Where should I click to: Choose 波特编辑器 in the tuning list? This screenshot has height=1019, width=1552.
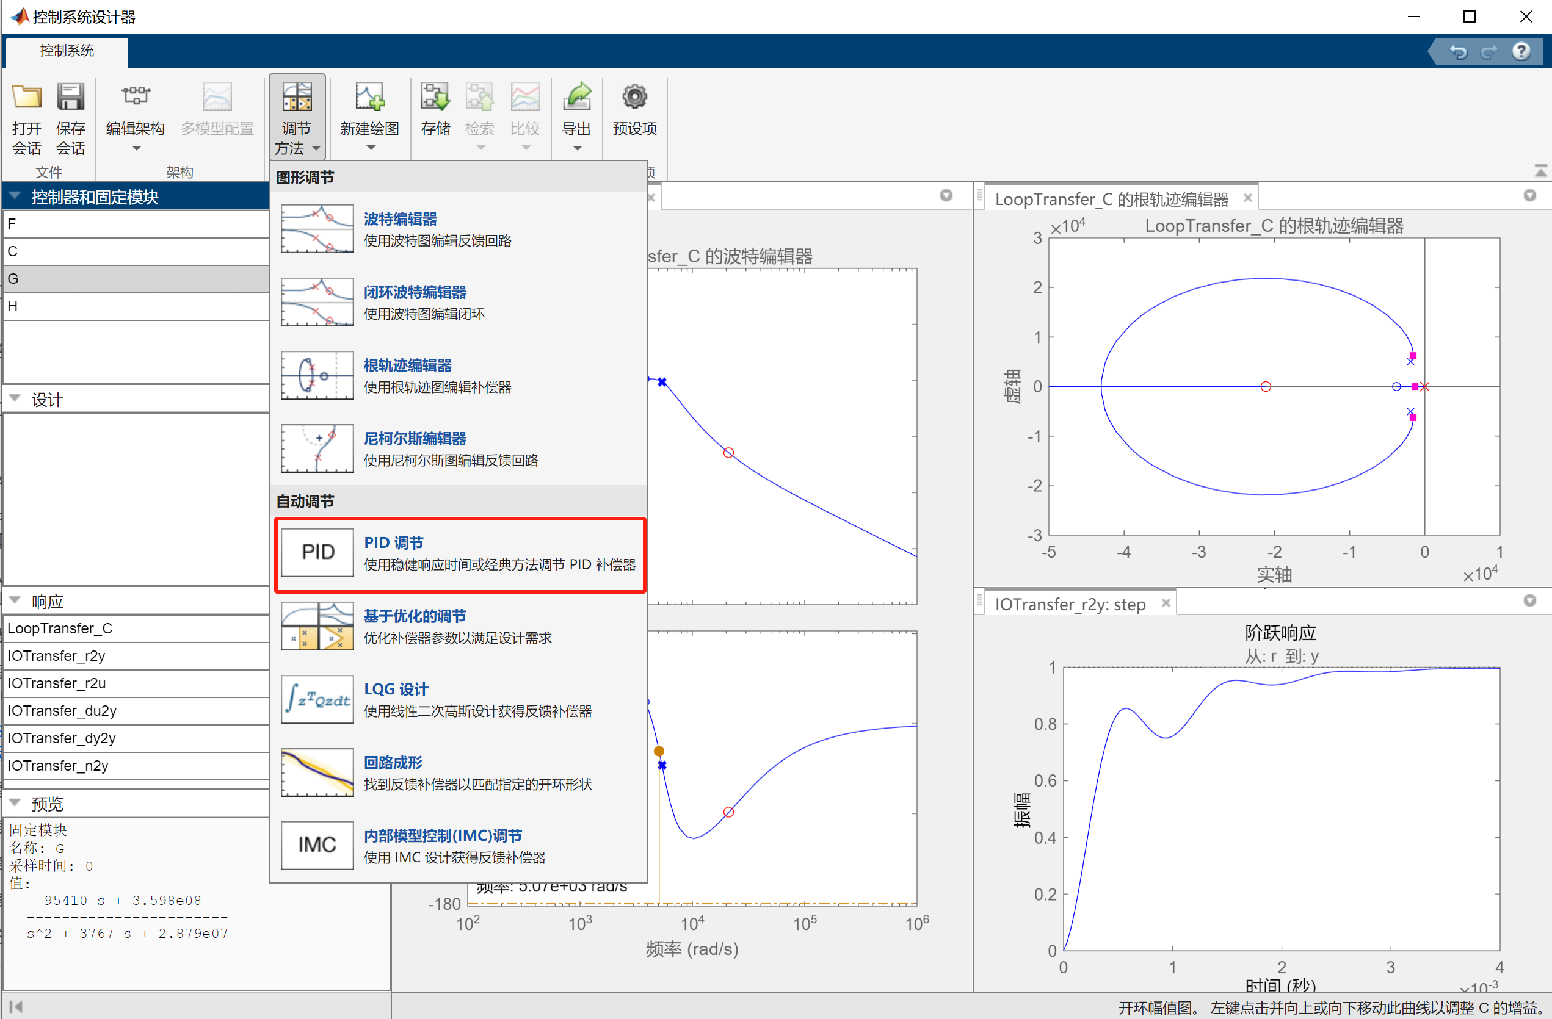click(400, 220)
